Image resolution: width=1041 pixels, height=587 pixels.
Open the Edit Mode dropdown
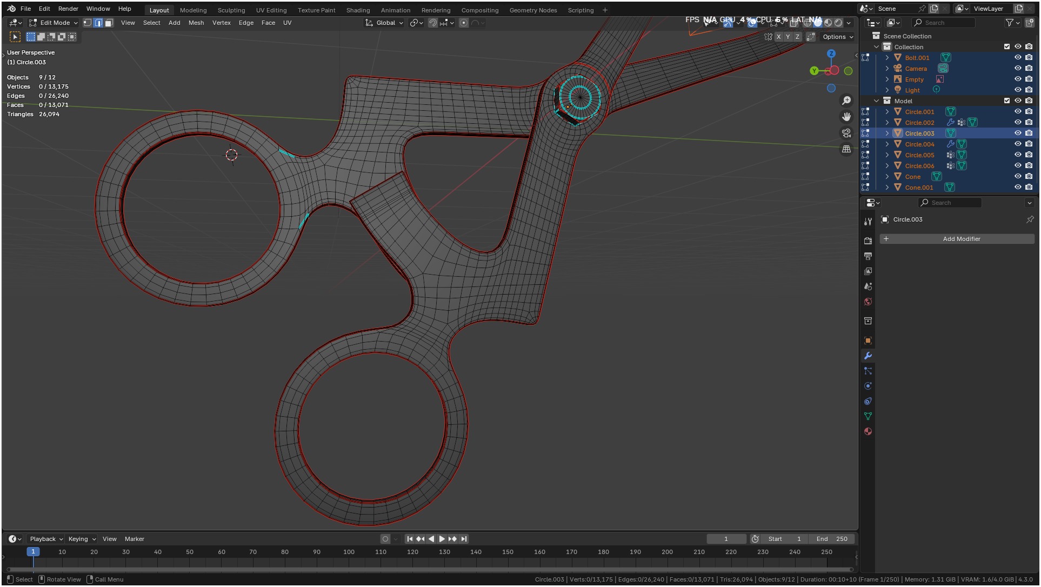point(54,23)
